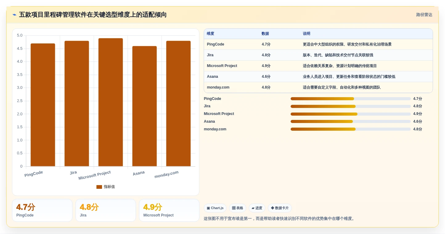
Task: Click the lightning icon beside the title
Action: click(14, 15)
